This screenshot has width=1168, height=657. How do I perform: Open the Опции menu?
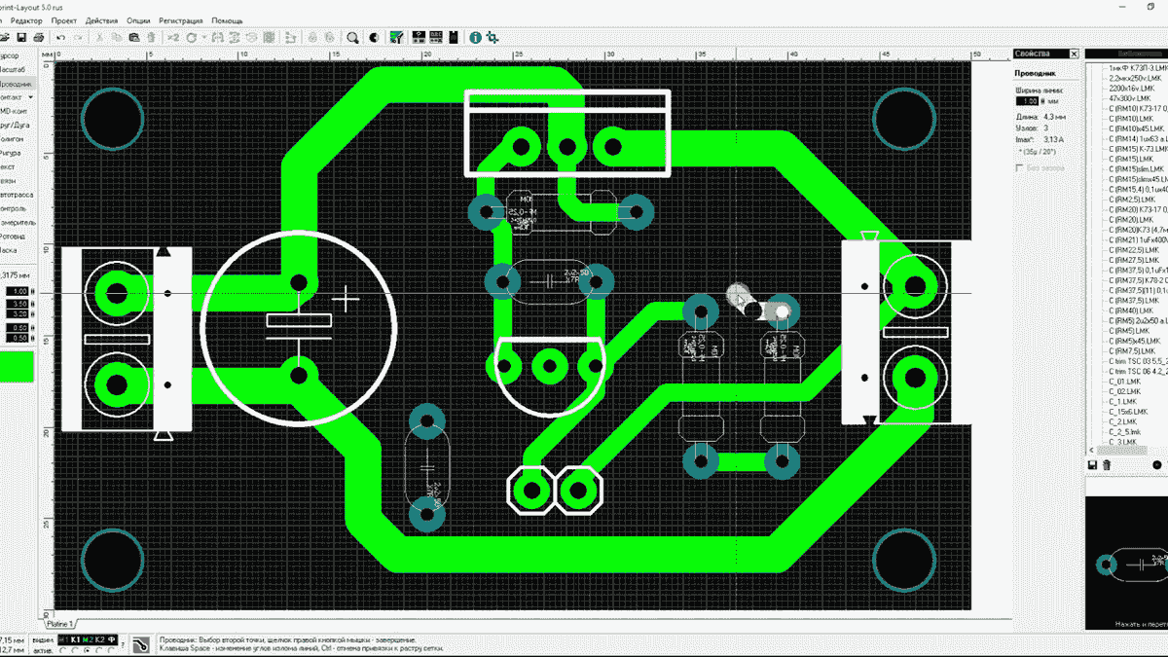(x=138, y=19)
